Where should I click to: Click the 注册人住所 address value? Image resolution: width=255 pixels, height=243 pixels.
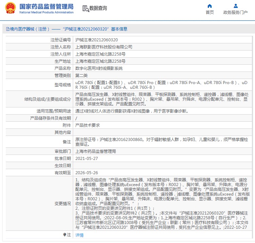[x=100, y=54]
